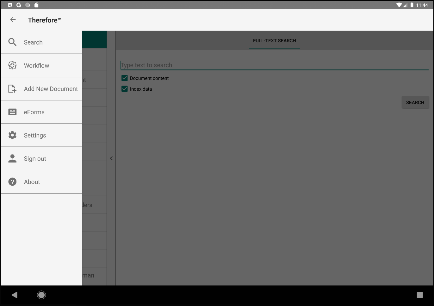Choose the eForms menu label
Viewport: 434px width, 306px height.
point(34,112)
